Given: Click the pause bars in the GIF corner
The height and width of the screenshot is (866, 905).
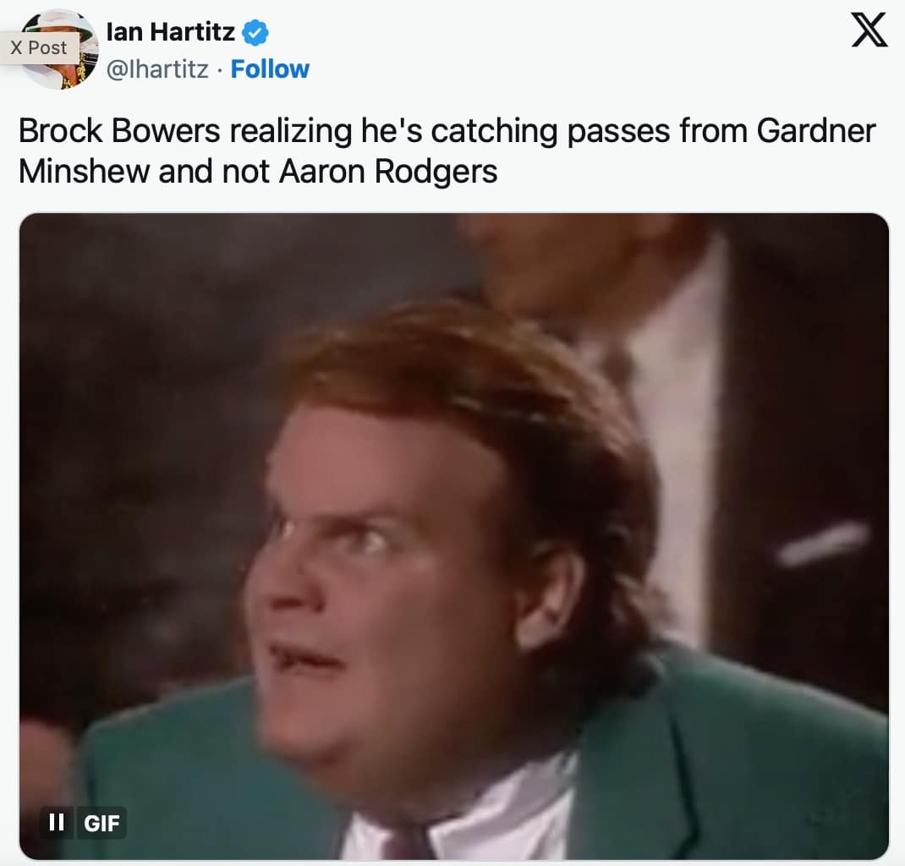Looking at the screenshot, I should point(57,822).
